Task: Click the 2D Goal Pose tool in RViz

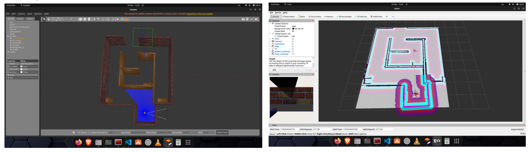Action: (x=362, y=17)
